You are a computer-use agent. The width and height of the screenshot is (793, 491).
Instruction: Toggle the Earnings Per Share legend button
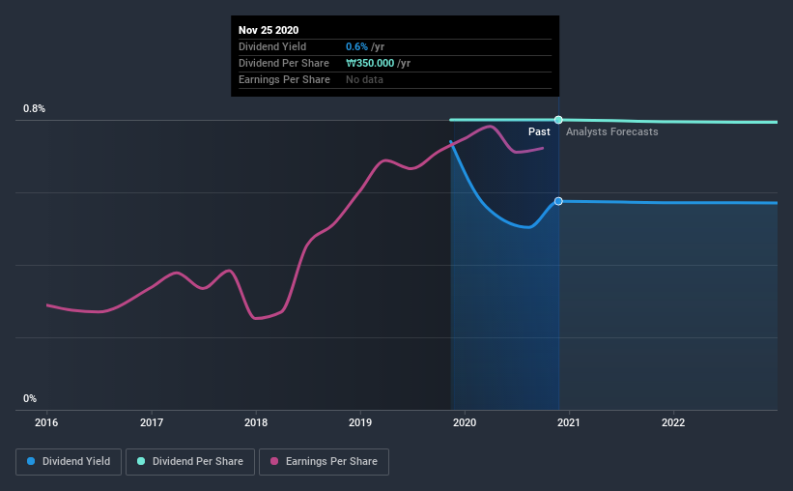(324, 462)
